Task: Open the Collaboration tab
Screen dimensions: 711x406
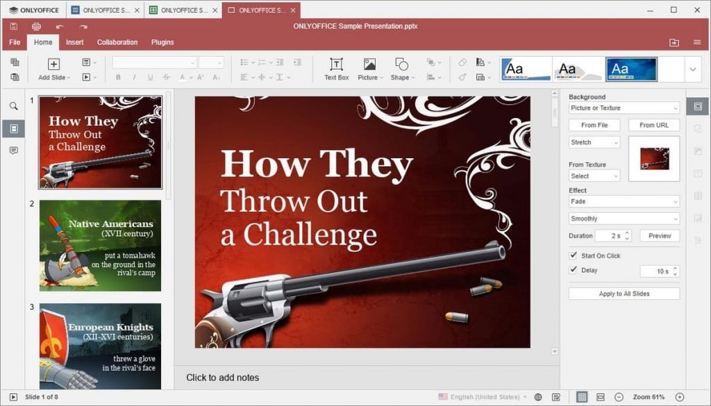Action: (x=117, y=42)
